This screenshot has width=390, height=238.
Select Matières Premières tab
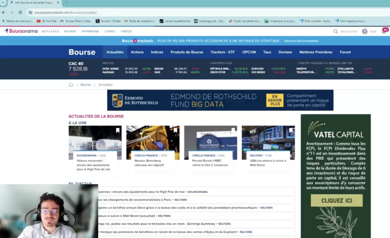coord(316,52)
